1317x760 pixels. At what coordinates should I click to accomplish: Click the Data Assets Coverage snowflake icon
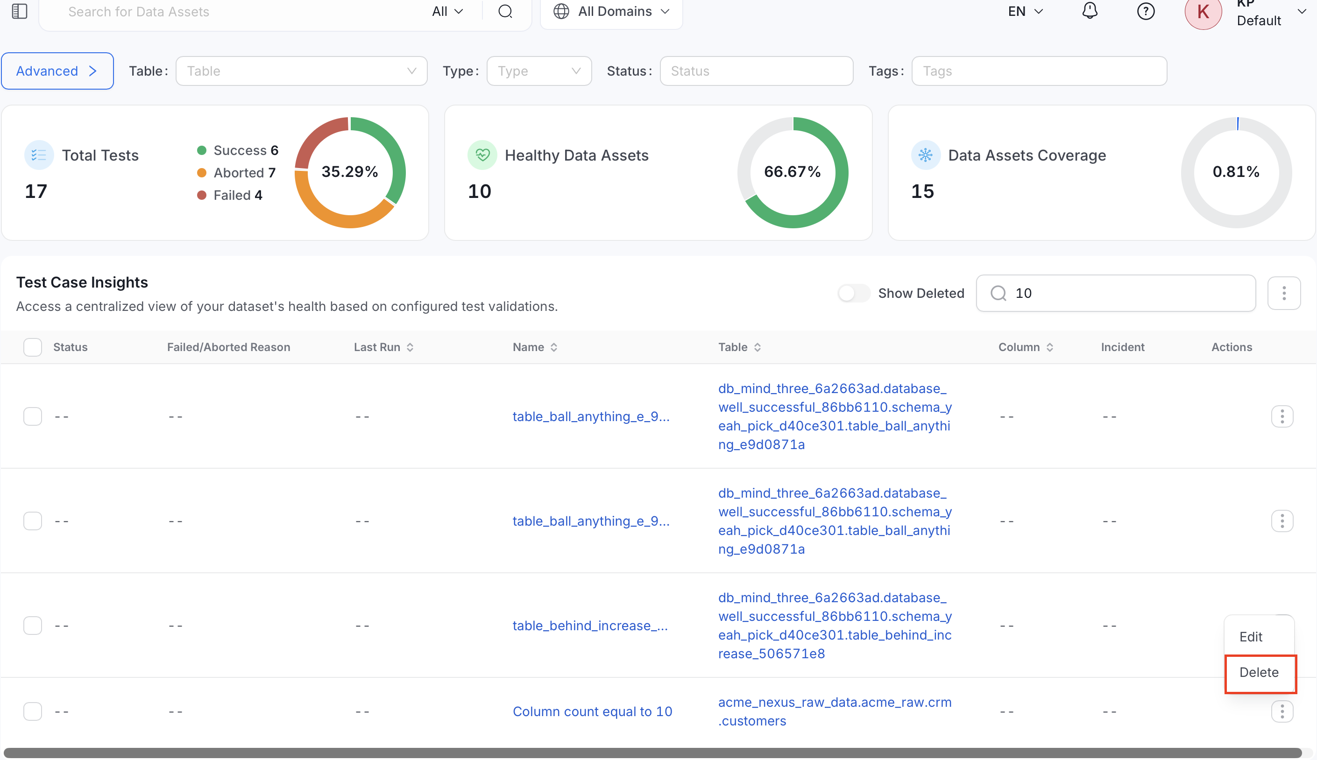[925, 155]
